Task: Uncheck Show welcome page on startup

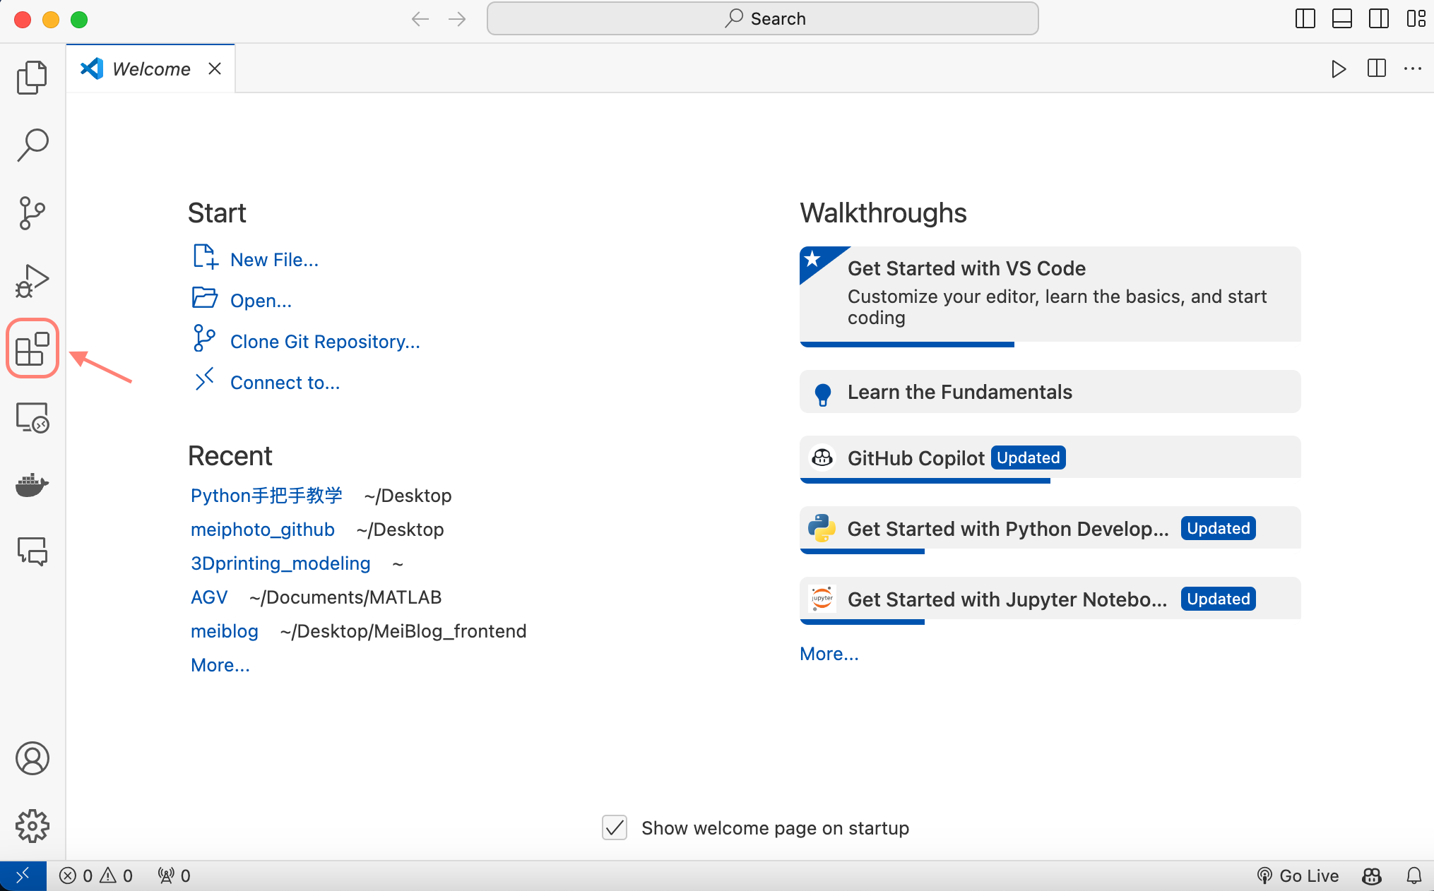Action: (x=614, y=827)
